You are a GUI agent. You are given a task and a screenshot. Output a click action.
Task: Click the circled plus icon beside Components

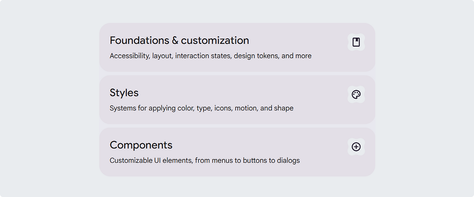(356, 147)
